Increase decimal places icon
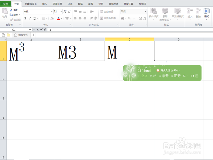213x160 pixels. click(140, 18)
